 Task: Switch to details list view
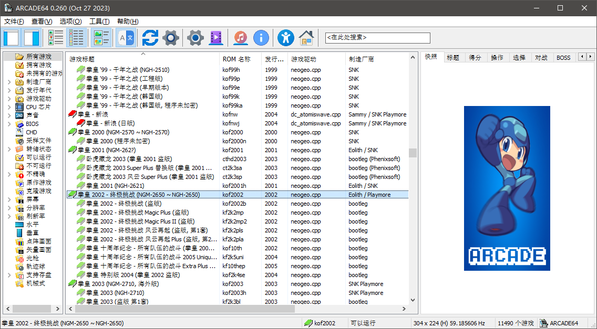[76, 38]
